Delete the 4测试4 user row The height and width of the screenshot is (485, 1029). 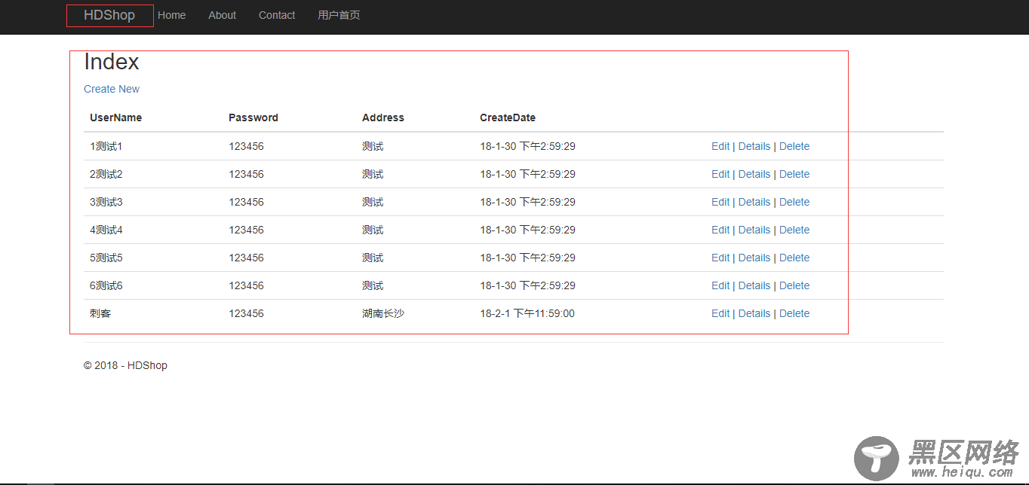point(794,230)
